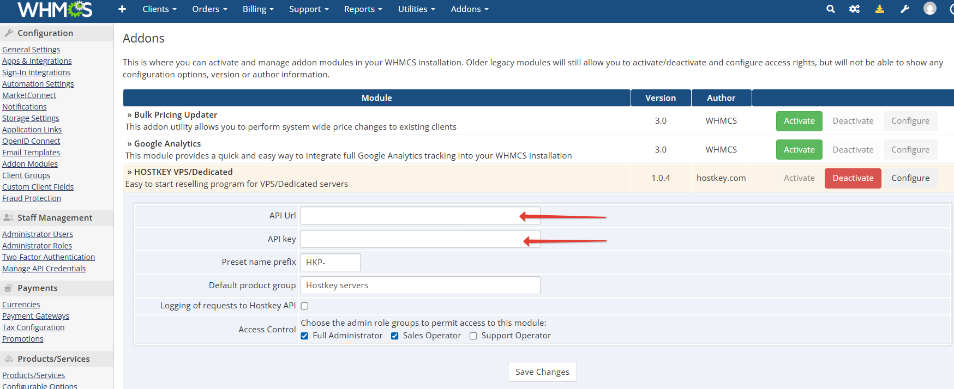Enable logging of requests to Hostkey API

pyautogui.click(x=305, y=306)
